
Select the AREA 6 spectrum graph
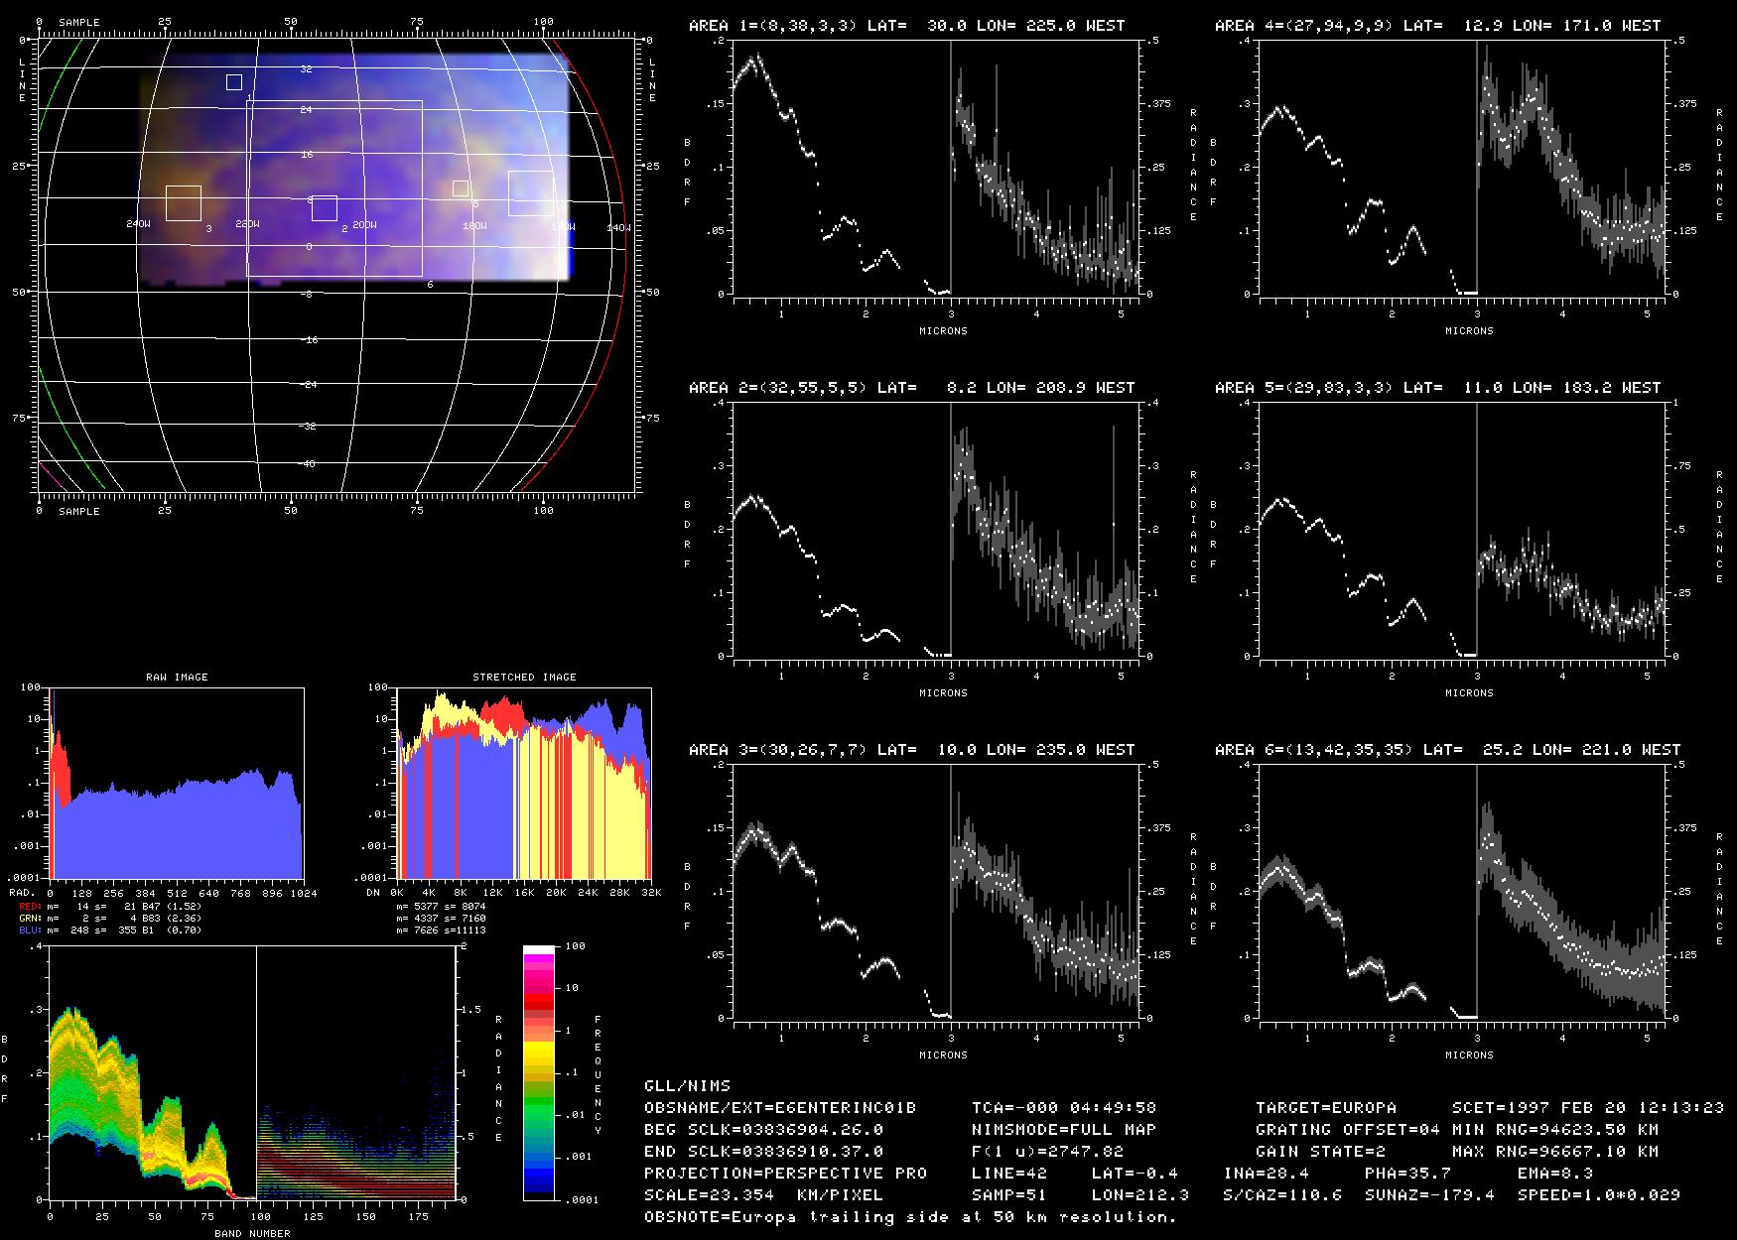tap(1462, 891)
